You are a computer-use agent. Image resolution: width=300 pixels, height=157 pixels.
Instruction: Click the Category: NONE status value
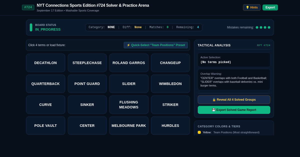[x=102, y=27]
